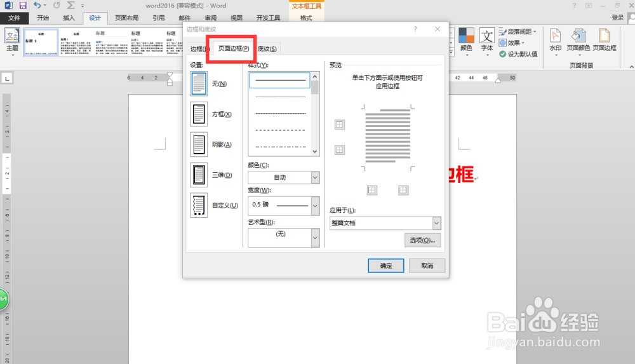Open the 格式 text box tools tab
The width and height of the screenshot is (635, 364).
coord(306,18)
